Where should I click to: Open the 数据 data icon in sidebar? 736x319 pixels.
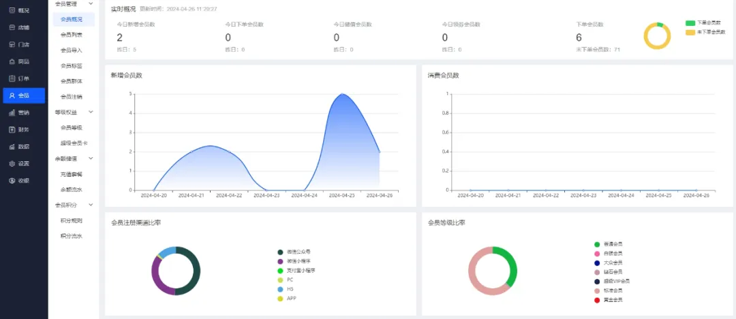[12, 147]
